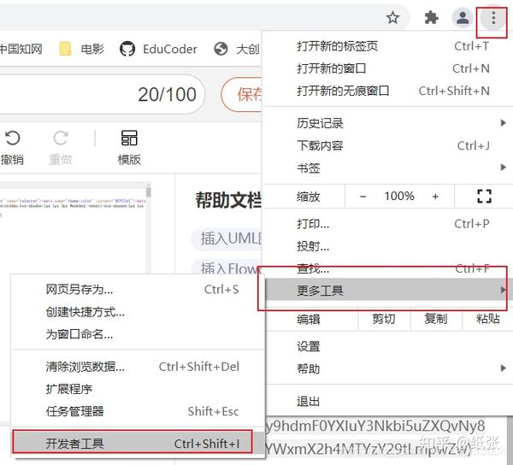Click the orange 保存 button
The height and width of the screenshot is (465, 513).
click(242, 95)
